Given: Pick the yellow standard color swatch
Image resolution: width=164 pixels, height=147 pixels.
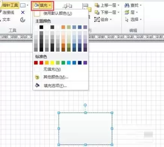Looking at the screenshot, I should (x=52, y=63).
